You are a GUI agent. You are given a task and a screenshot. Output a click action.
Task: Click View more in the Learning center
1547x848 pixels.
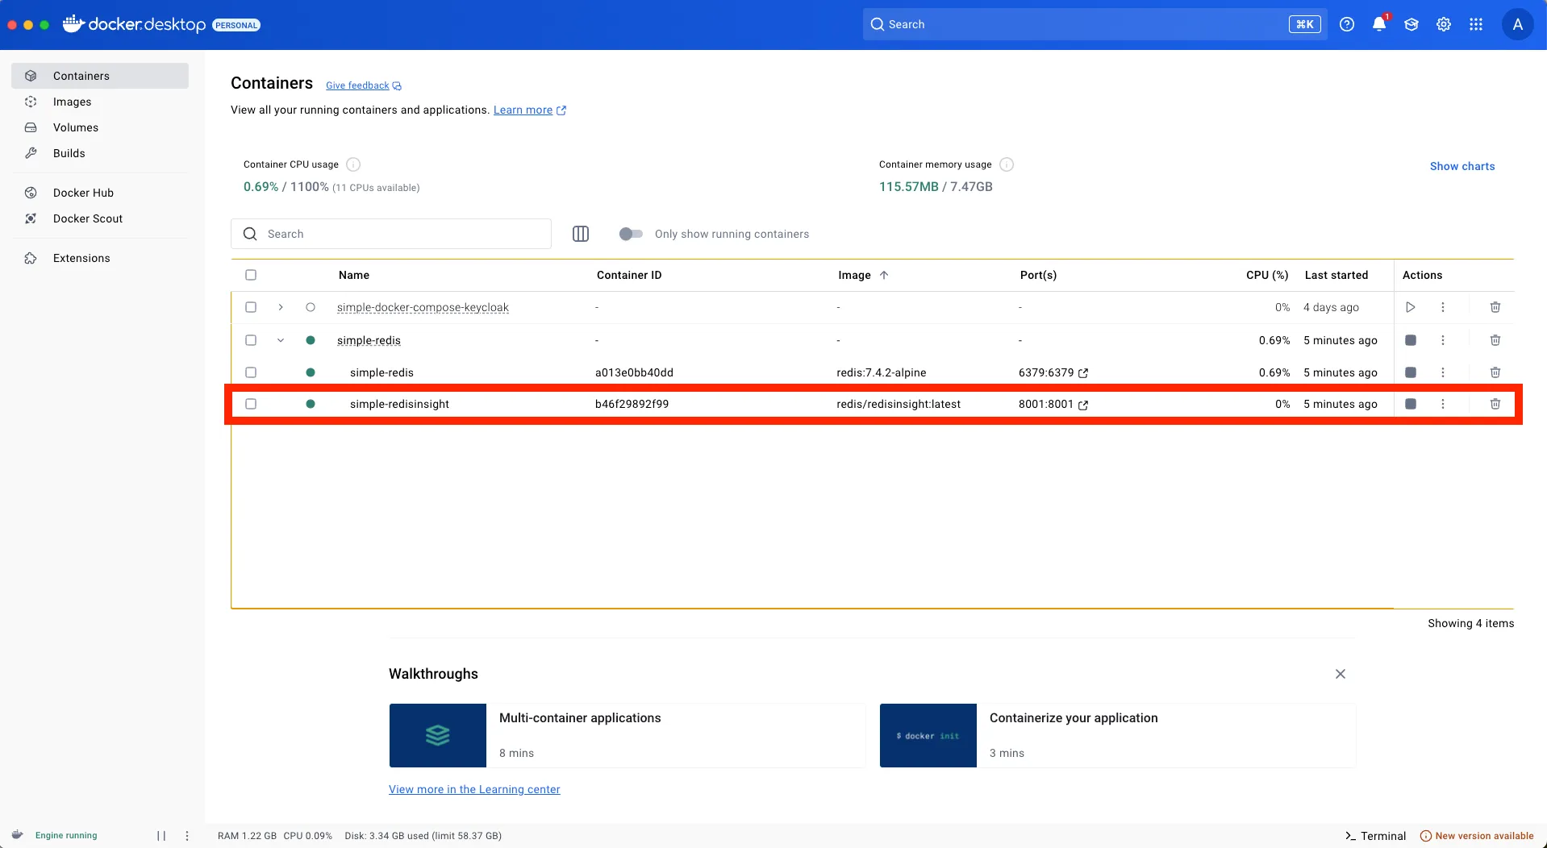click(474, 789)
